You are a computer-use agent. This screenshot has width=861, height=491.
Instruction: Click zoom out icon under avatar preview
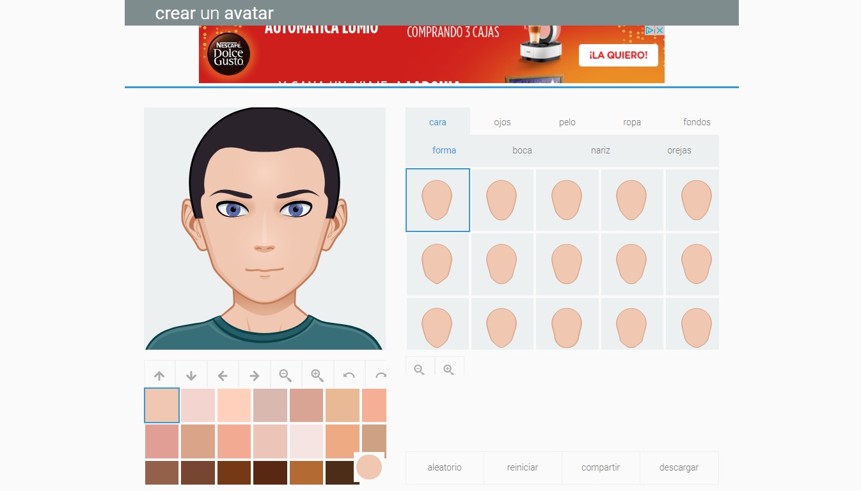coord(285,375)
